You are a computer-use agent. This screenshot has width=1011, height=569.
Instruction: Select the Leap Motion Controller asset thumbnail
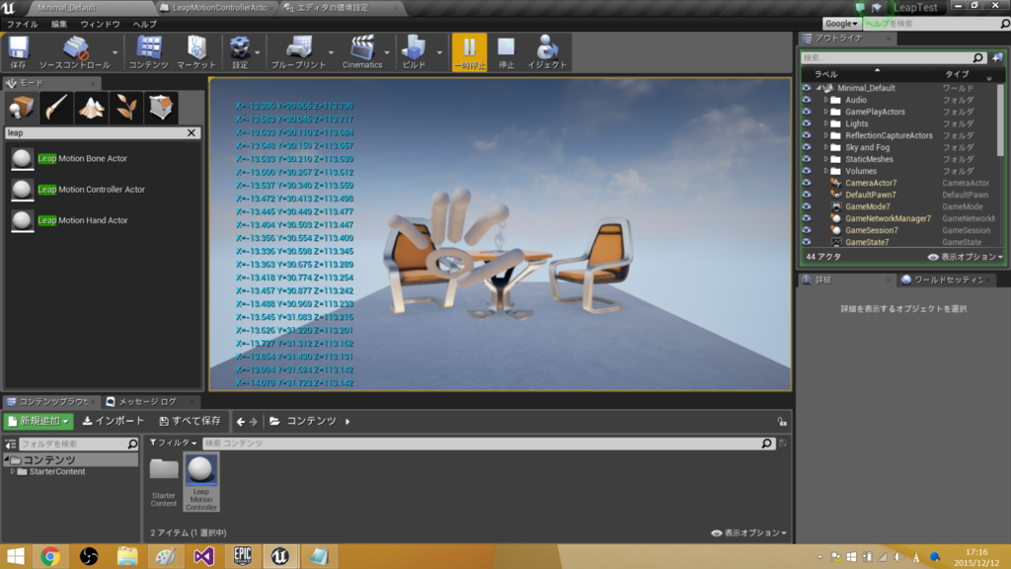pyautogui.click(x=201, y=482)
